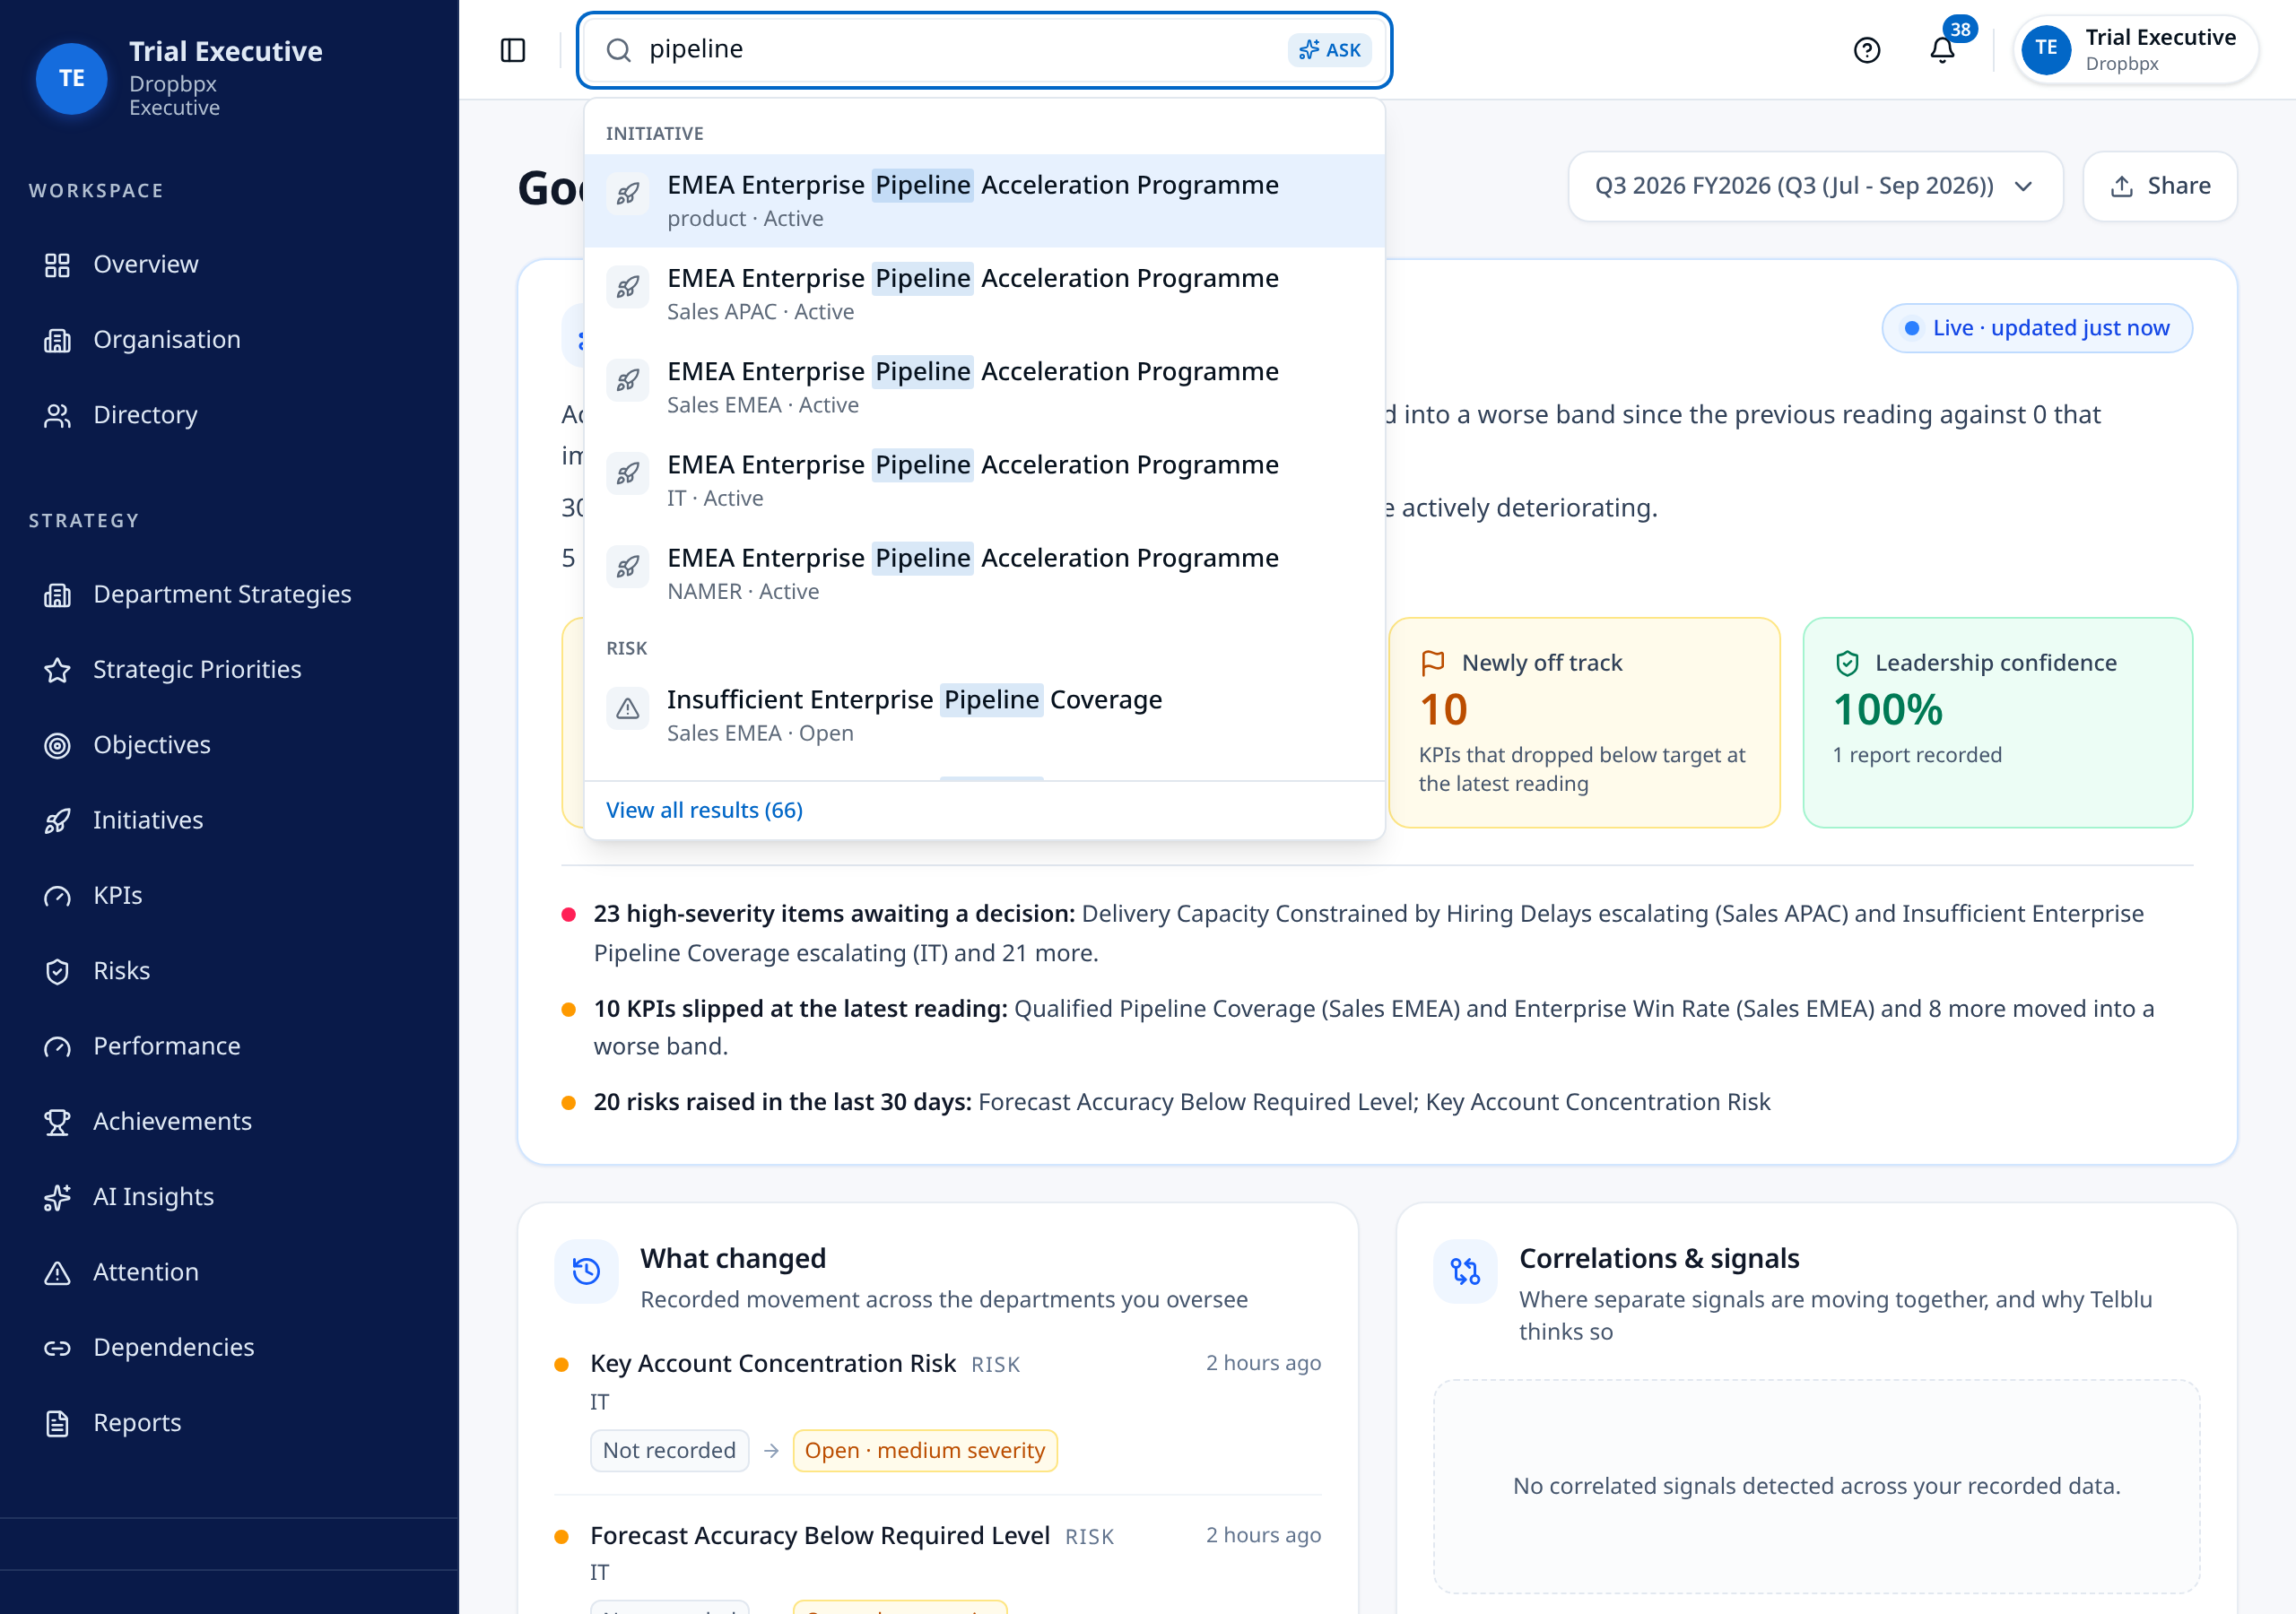The image size is (2296, 1614).
Task: Select the NAMER · Active initiative result
Action: [x=984, y=573]
